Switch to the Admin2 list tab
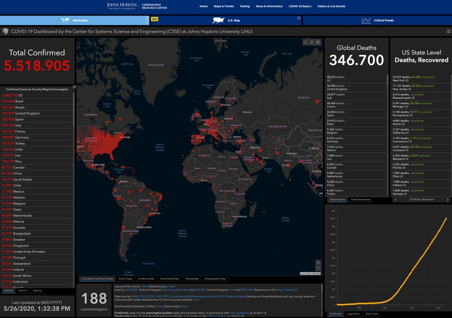Viewport: 452px width, 318px height. point(37,290)
